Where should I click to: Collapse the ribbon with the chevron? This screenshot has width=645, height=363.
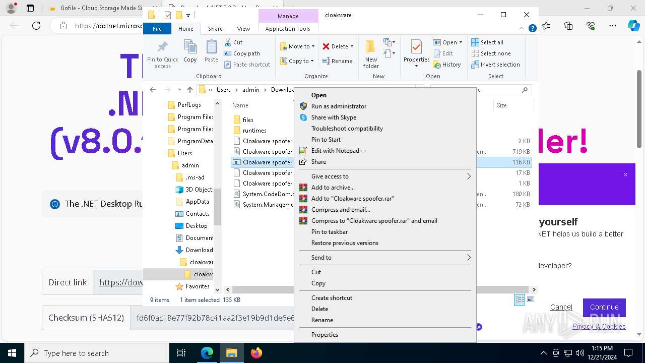522,29
